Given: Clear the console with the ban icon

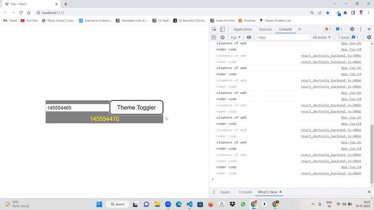Looking at the screenshot, I should 222,37.
